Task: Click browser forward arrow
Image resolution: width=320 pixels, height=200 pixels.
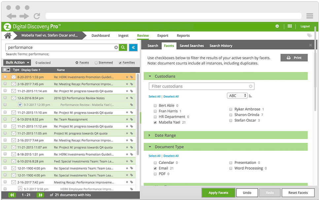Action: coord(24,16)
